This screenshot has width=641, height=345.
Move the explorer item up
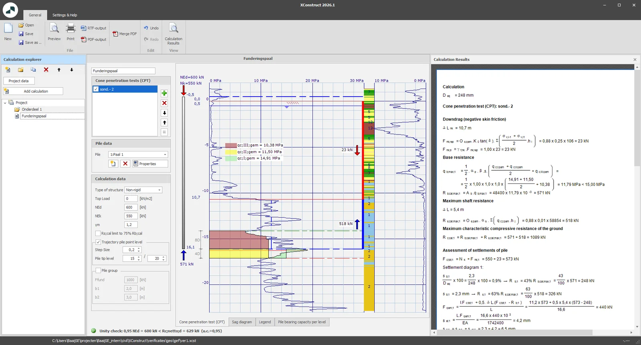(x=59, y=70)
